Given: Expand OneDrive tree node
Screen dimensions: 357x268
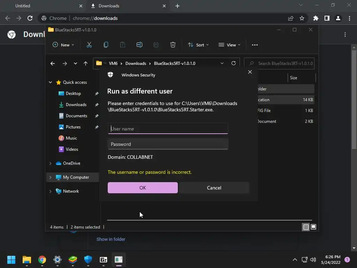Looking at the screenshot, I should click(x=50, y=163).
